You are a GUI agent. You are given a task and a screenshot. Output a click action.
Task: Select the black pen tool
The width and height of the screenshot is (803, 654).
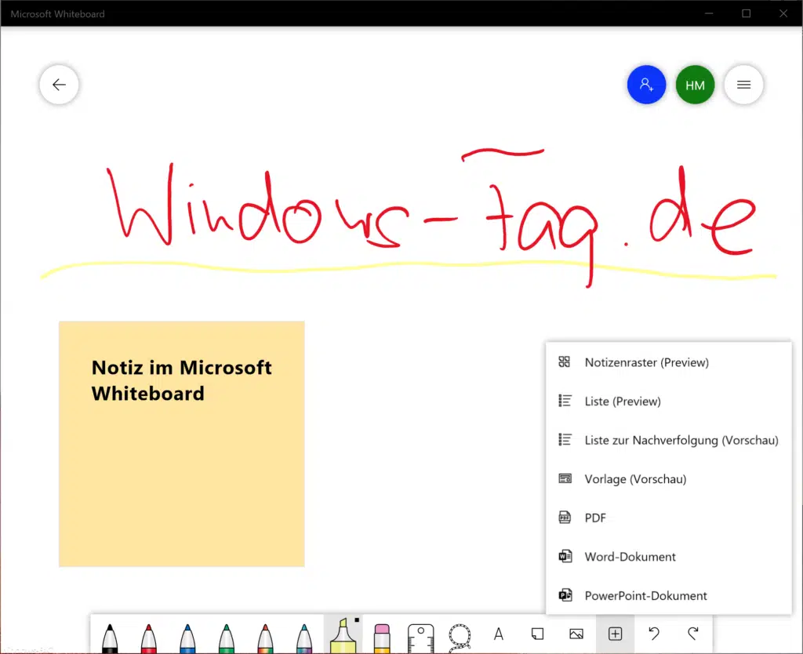(111, 637)
